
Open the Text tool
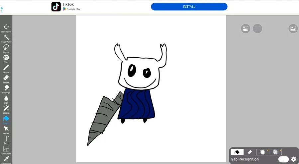[6, 140]
